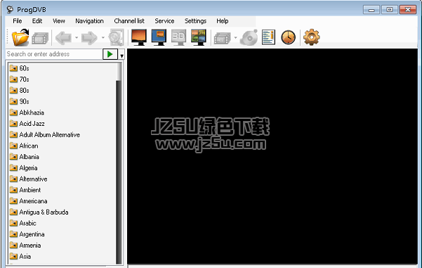The image size is (422, 268).
Task: Open settings via the gear icon
Action: click(311, 37)
